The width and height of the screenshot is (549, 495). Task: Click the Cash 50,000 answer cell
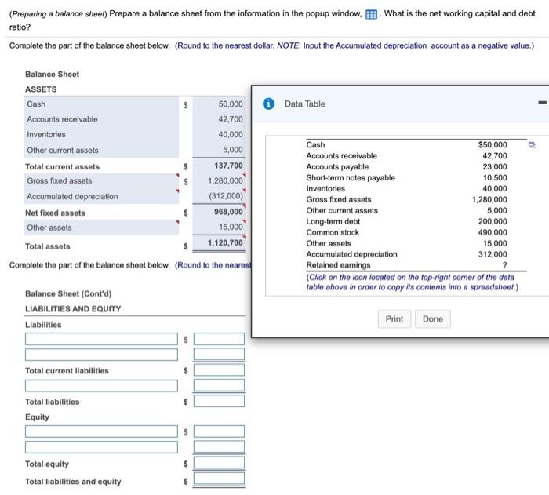point(219,104)
